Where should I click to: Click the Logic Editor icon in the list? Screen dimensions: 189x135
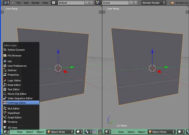5,80
